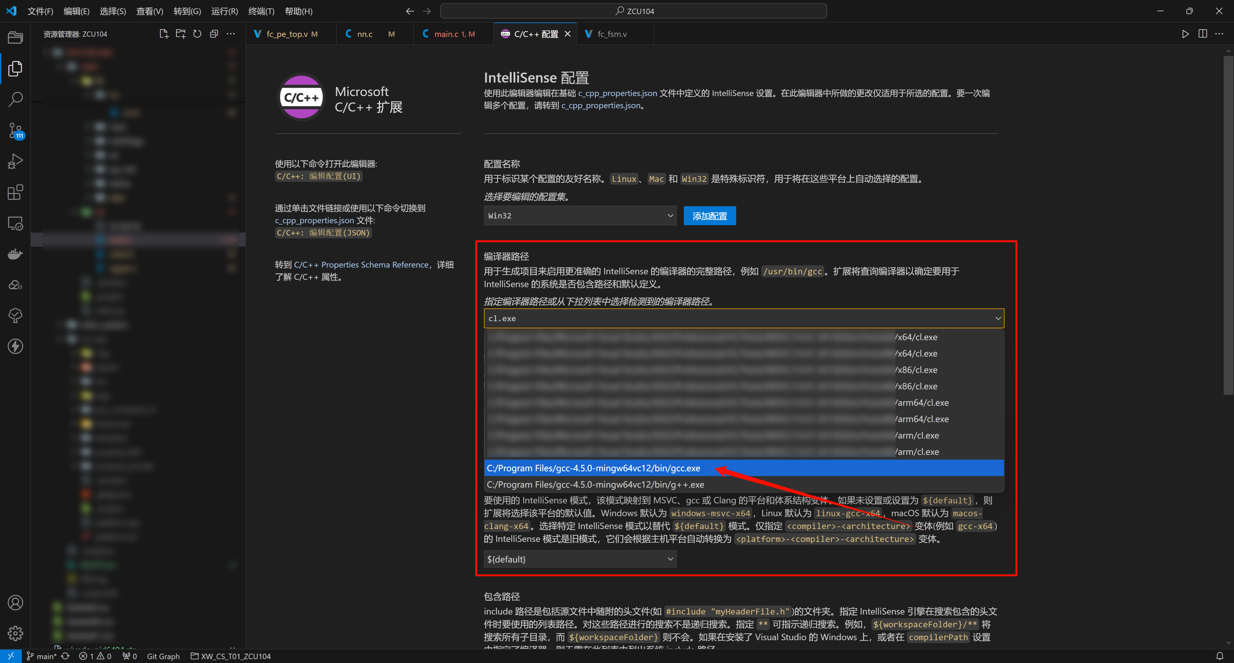Open the Manage gear icon
Screen dimensions: 1234x663
pos(15,633)
